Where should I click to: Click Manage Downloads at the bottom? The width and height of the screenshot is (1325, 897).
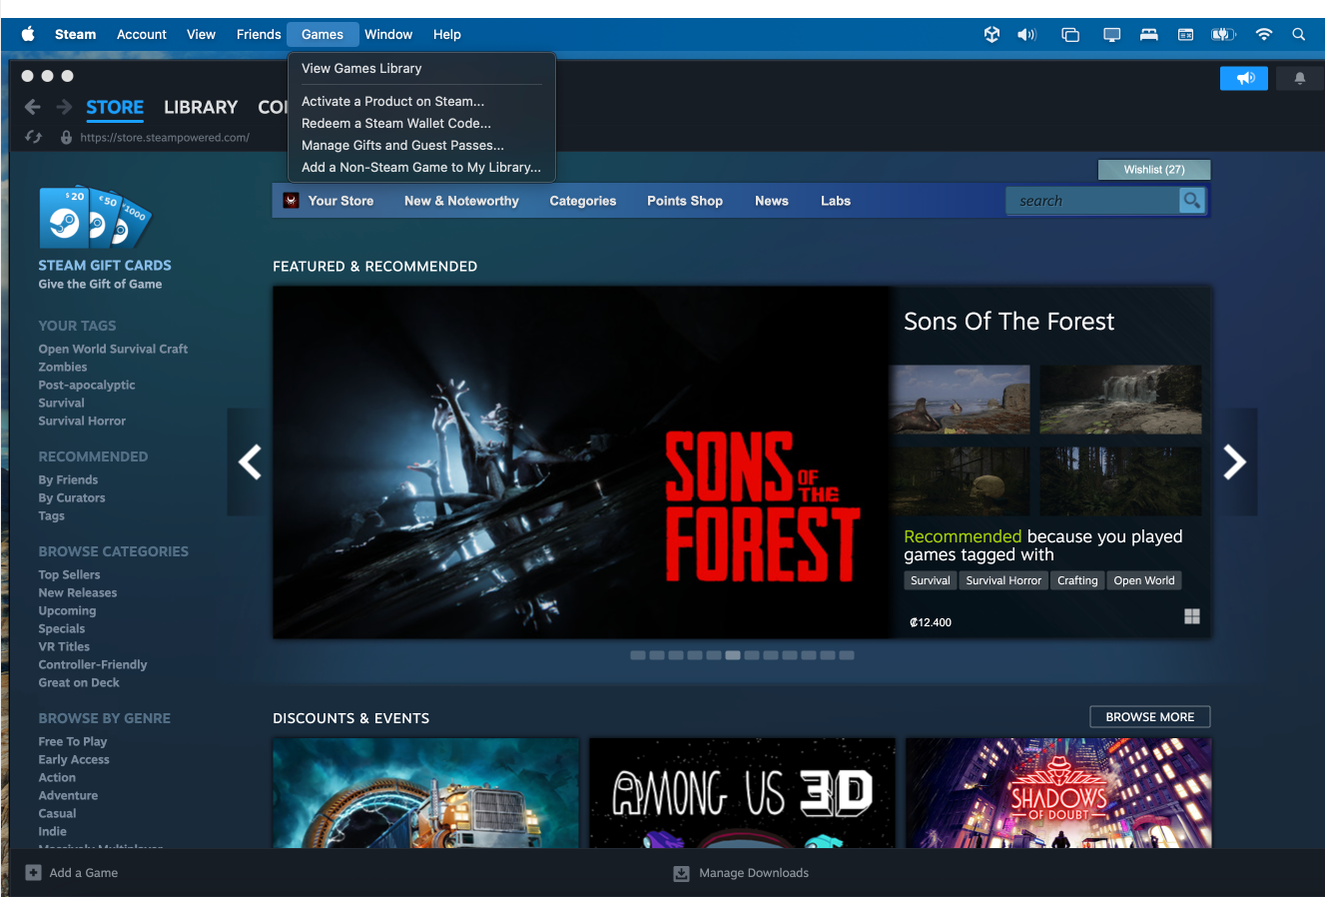point(754,873)
